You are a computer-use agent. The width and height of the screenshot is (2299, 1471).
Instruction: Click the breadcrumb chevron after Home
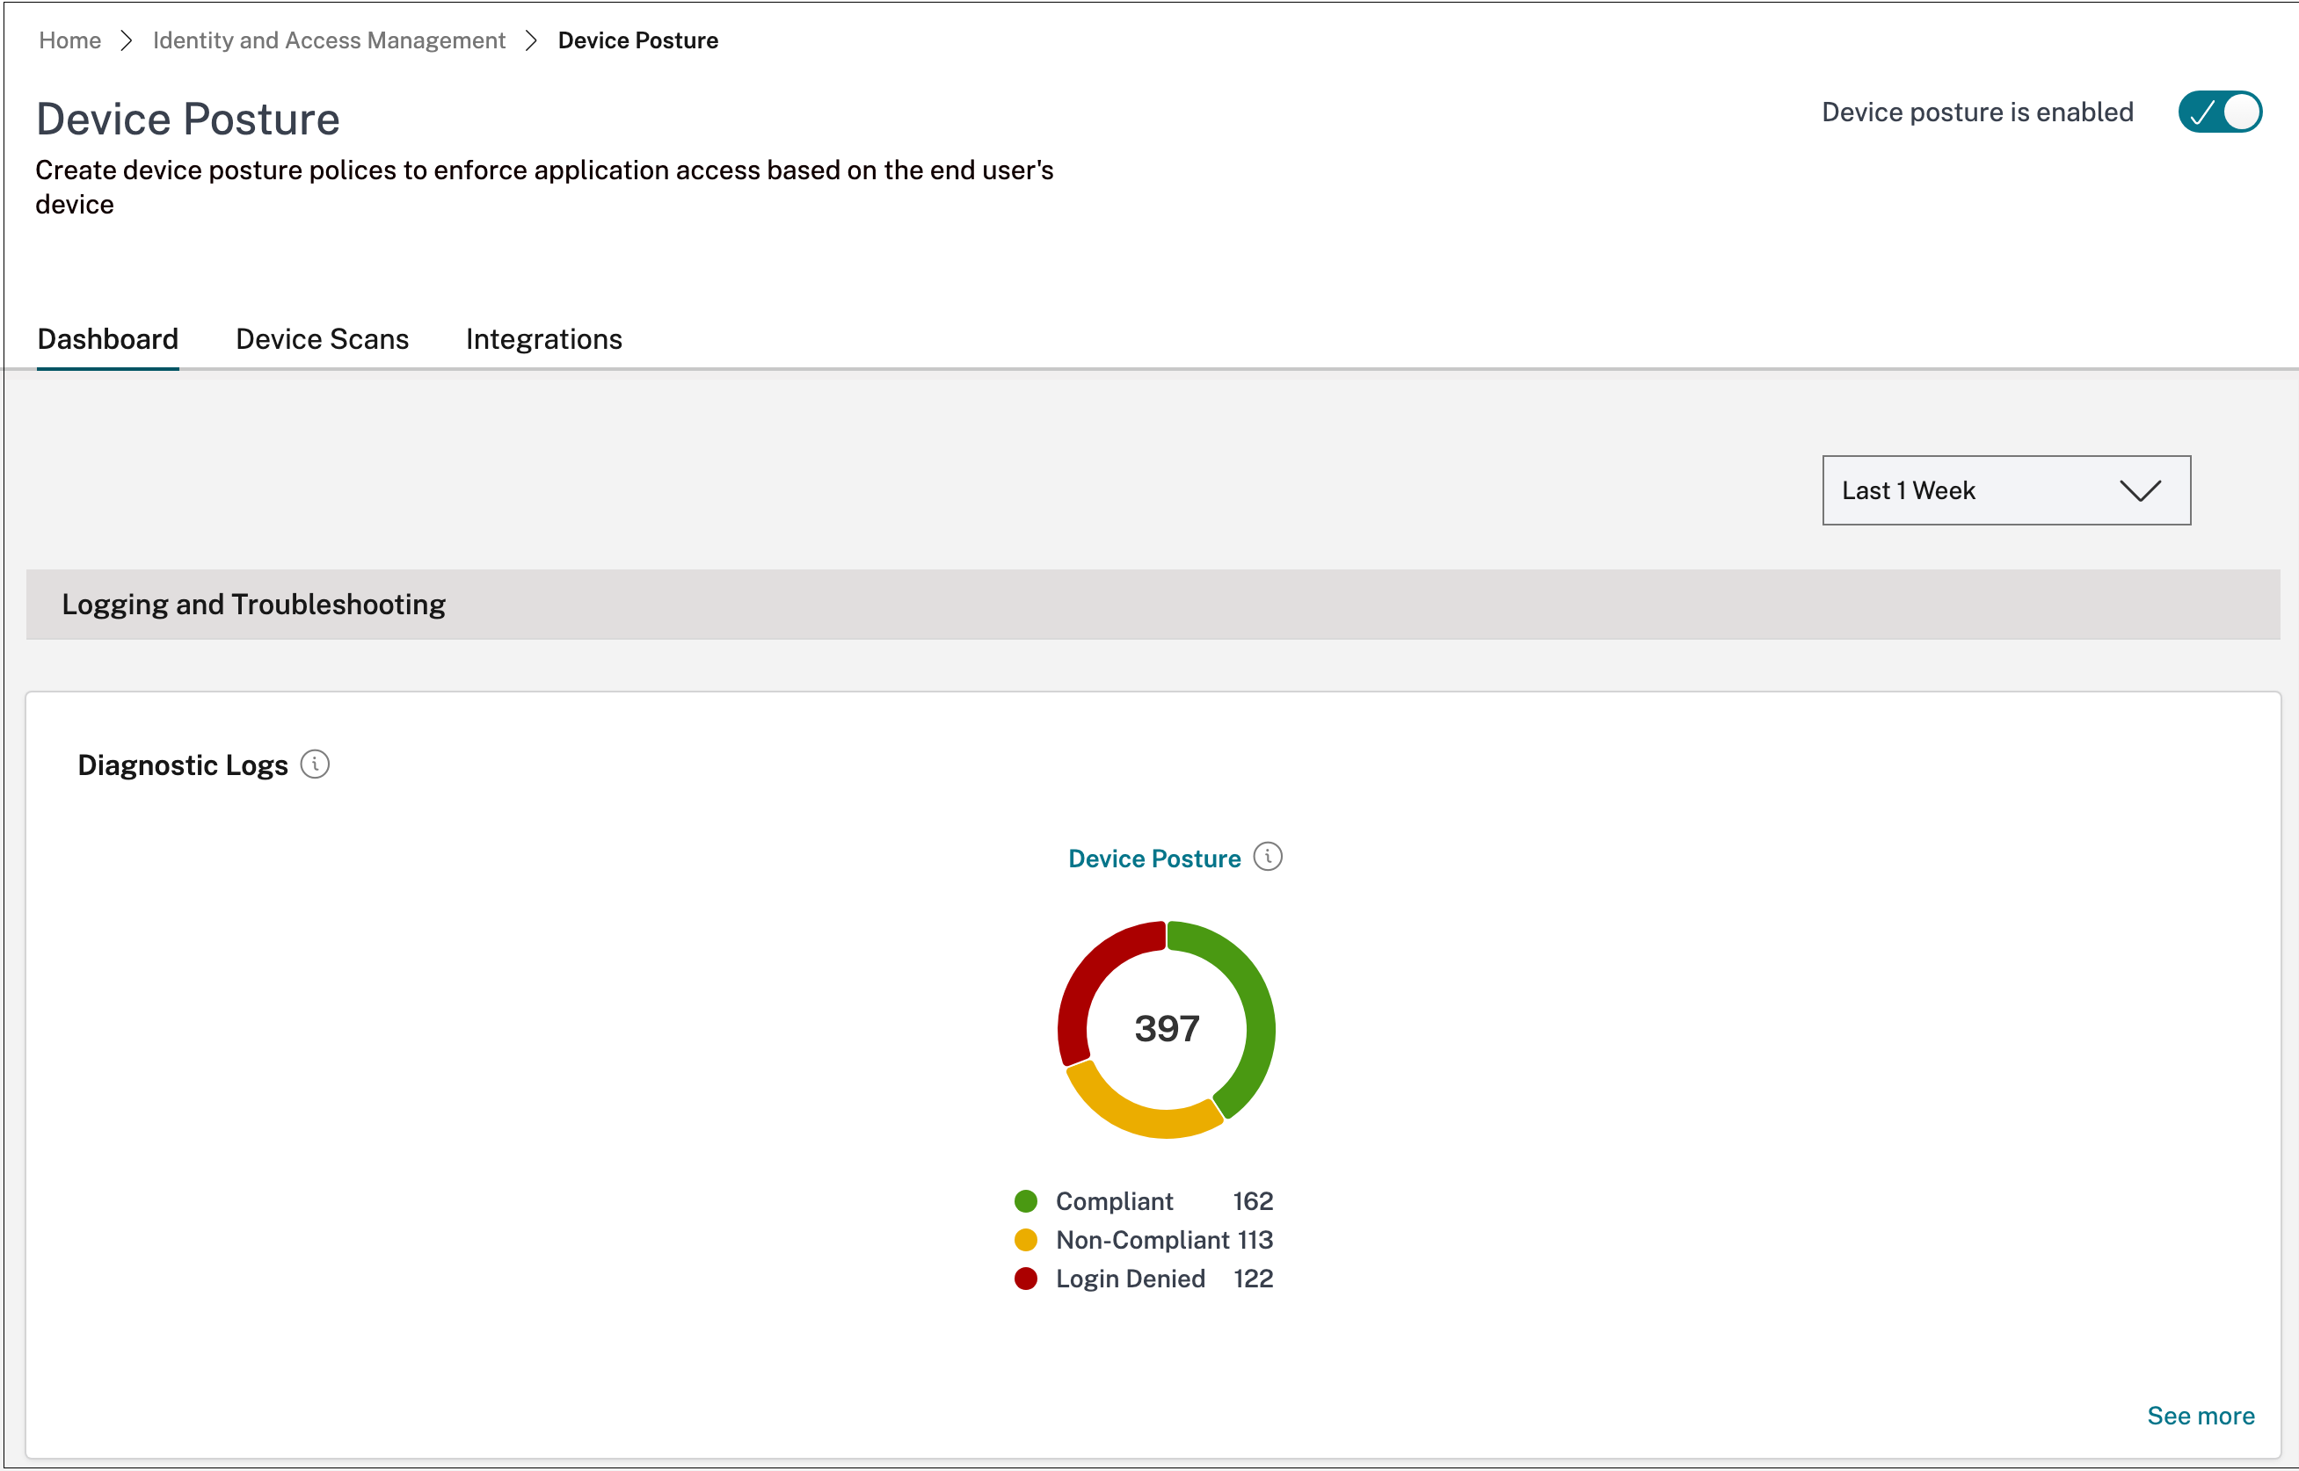[126, 40]
